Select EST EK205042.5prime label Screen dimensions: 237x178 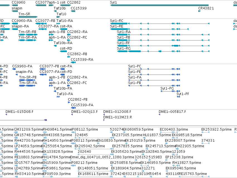[90, 146]
